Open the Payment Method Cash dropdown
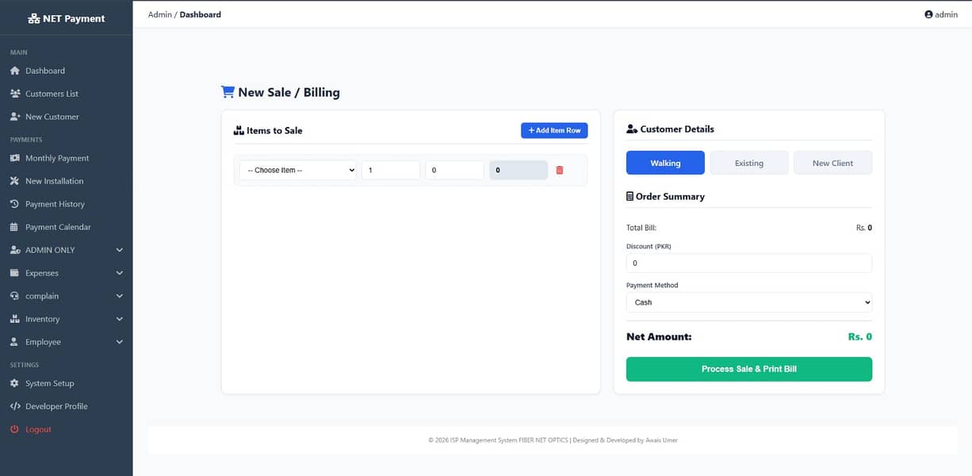Viewport: 972px width, 476px height. (x=749, y=302)
